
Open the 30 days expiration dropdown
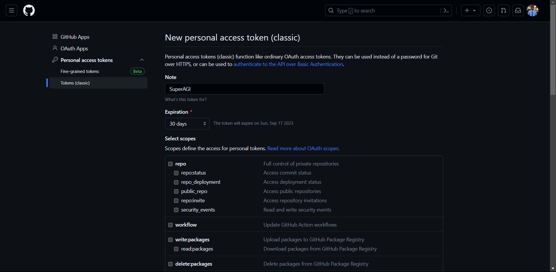point(187,124)
